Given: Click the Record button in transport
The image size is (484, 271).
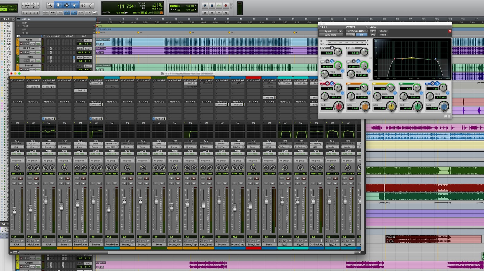Looking at the screenshot, I should point(226,5).
